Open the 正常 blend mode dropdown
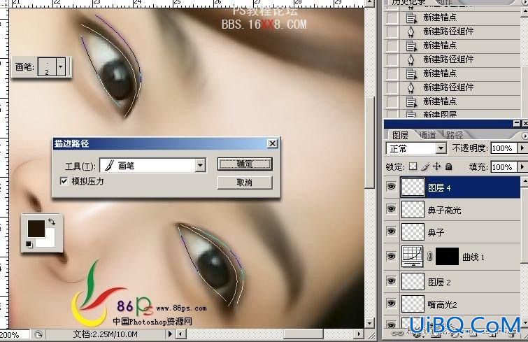Image resolution: width=528 pixels, height=342 pixels. click(x=441, y=148)
